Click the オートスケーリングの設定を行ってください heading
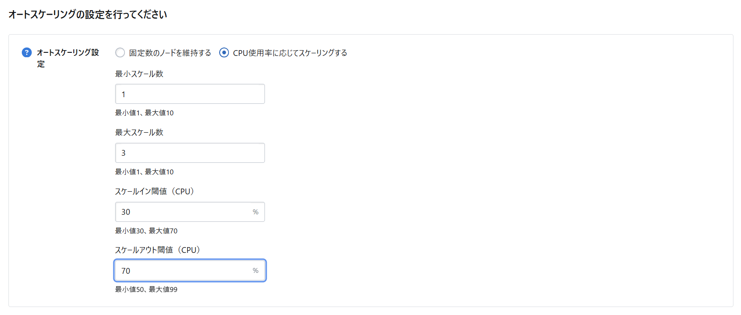Viewport: 741px width, 315px height. [88, 15]
